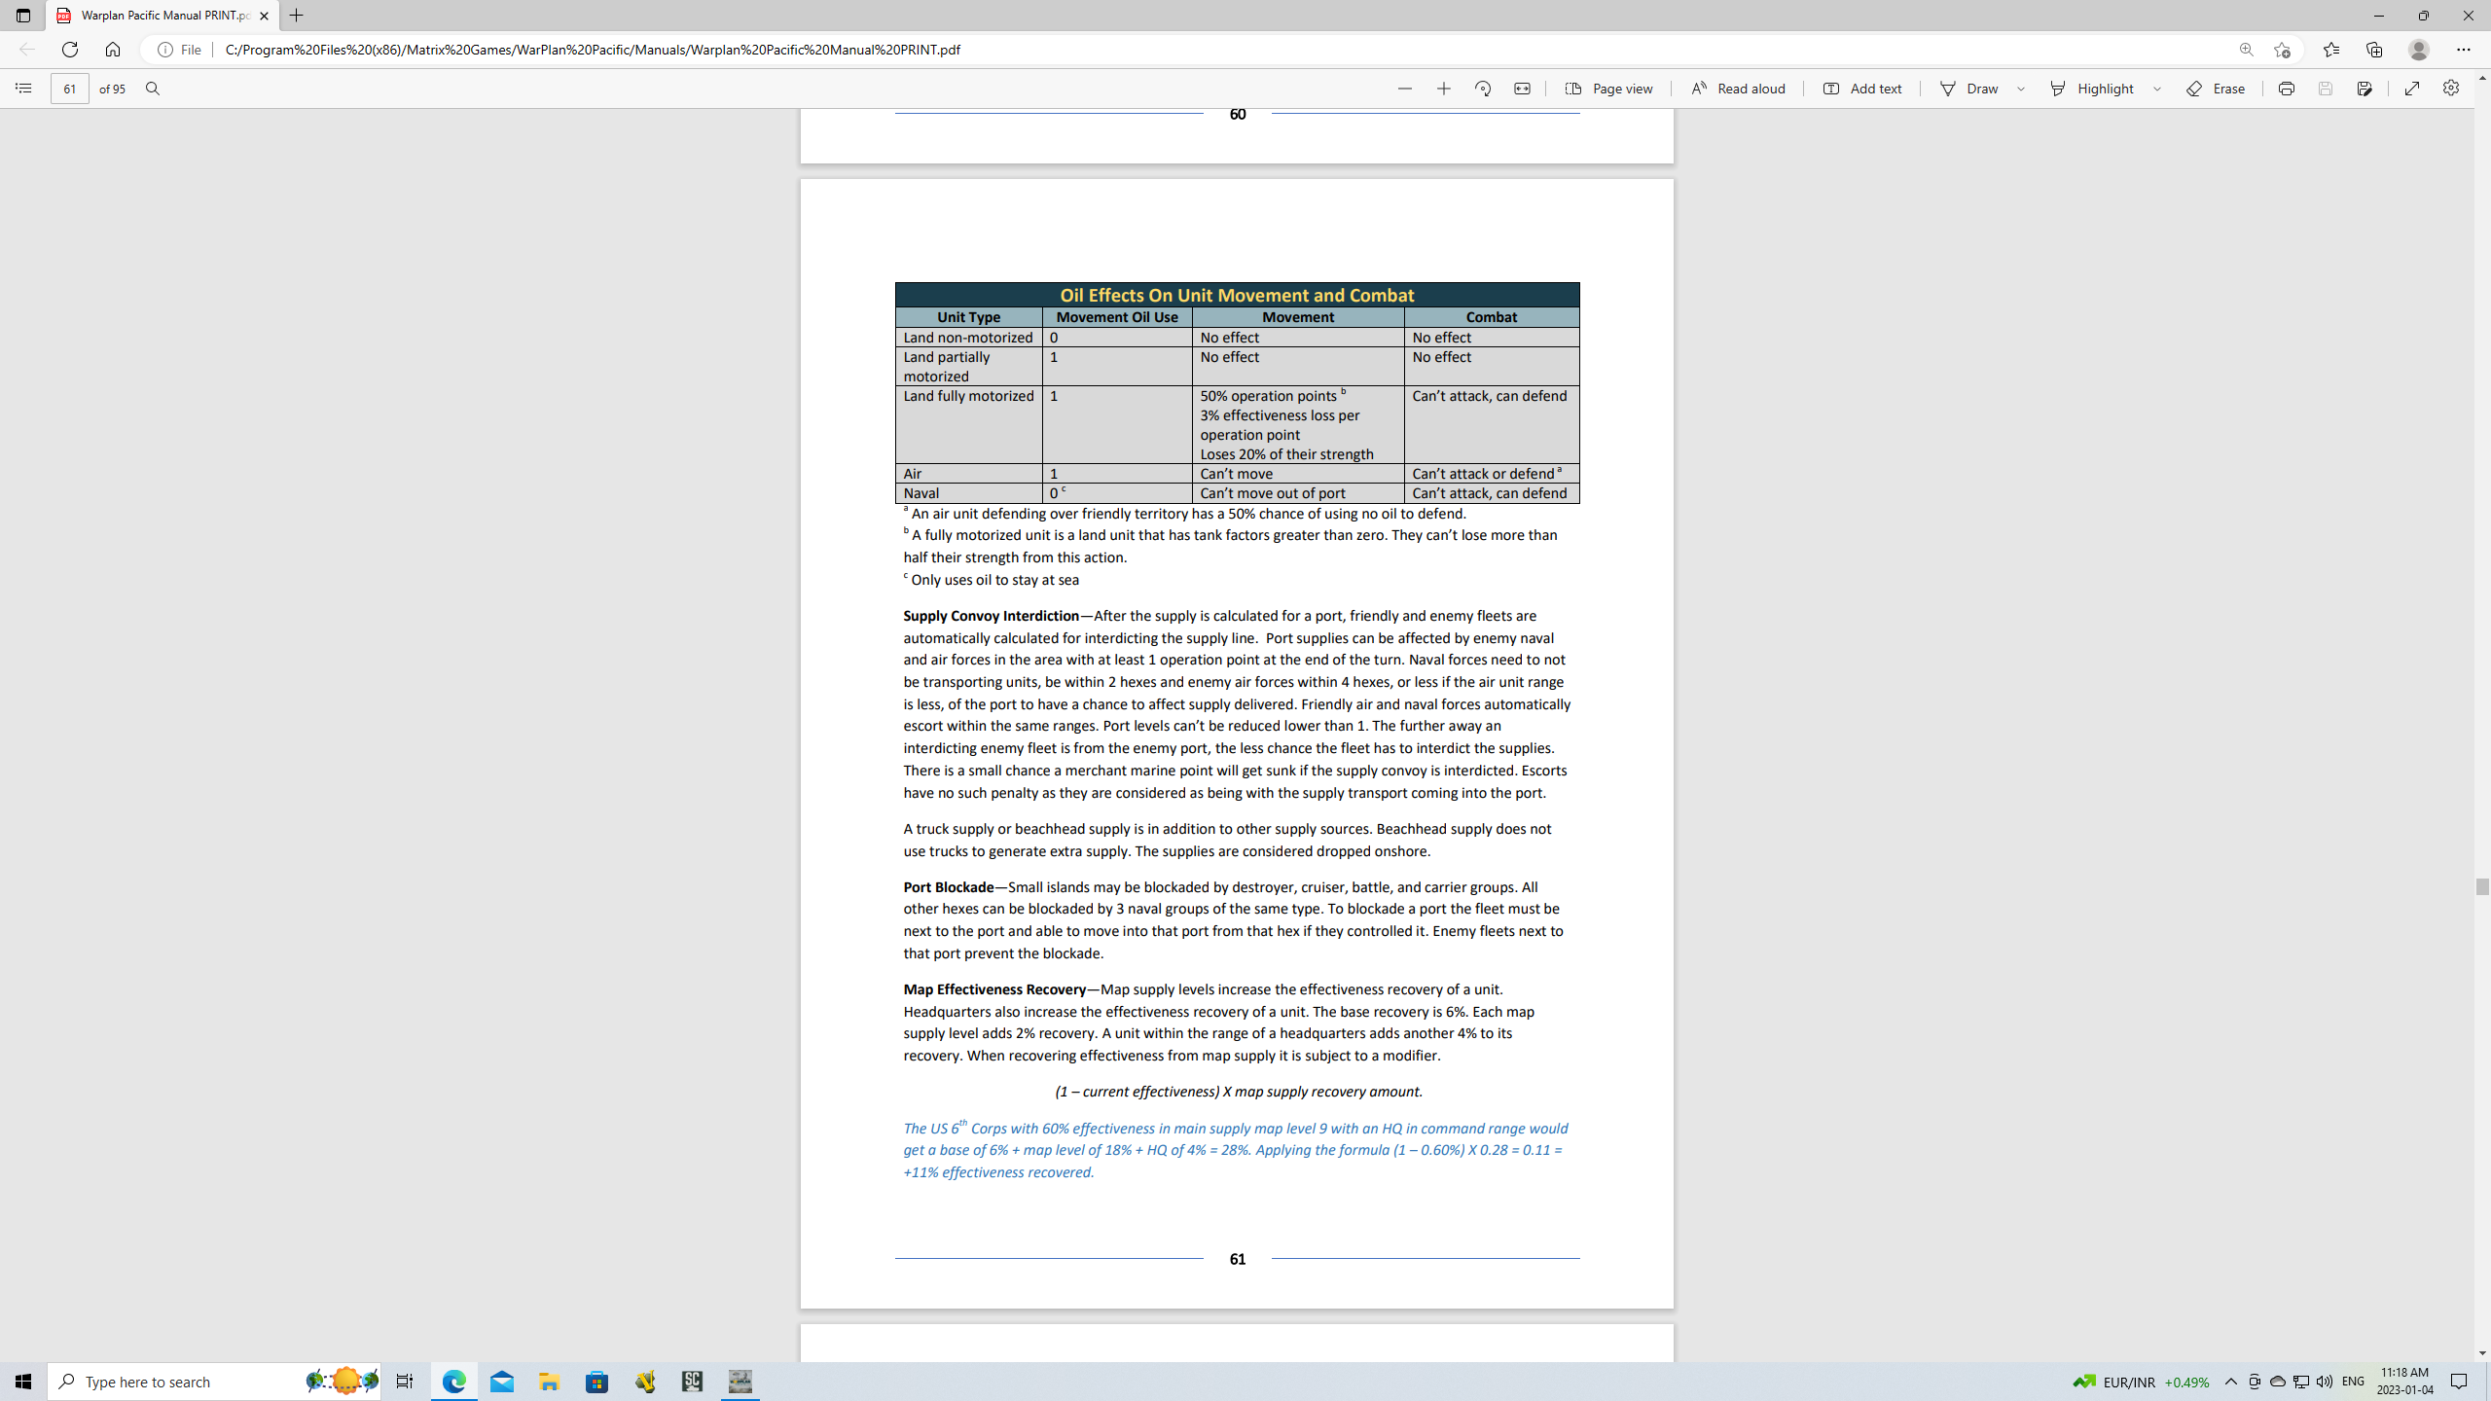
Task: Click the table title 'Oil Effects On Unit Movement and Combat'
Action: click(x=1237, y=295)
